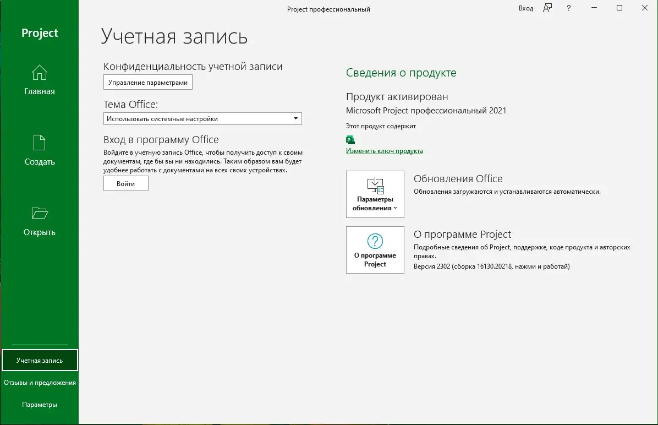Click the Project logo in the sidebar
This screenshot has width=658, height=425.
pos(39,32)
